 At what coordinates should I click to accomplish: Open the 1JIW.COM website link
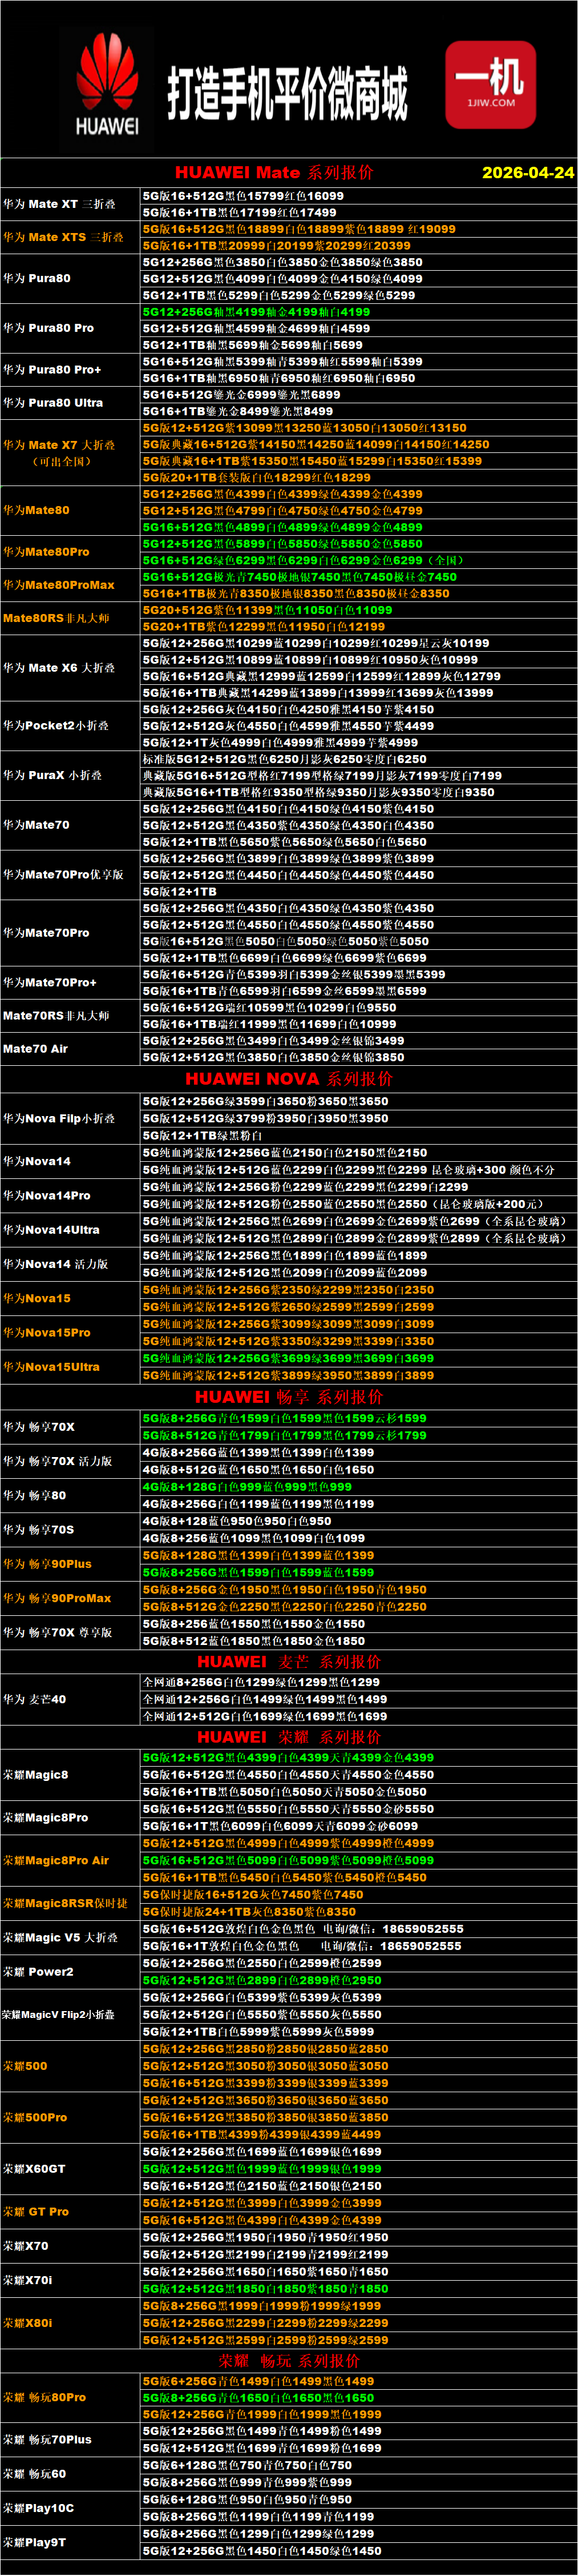(x=490, y=103)
